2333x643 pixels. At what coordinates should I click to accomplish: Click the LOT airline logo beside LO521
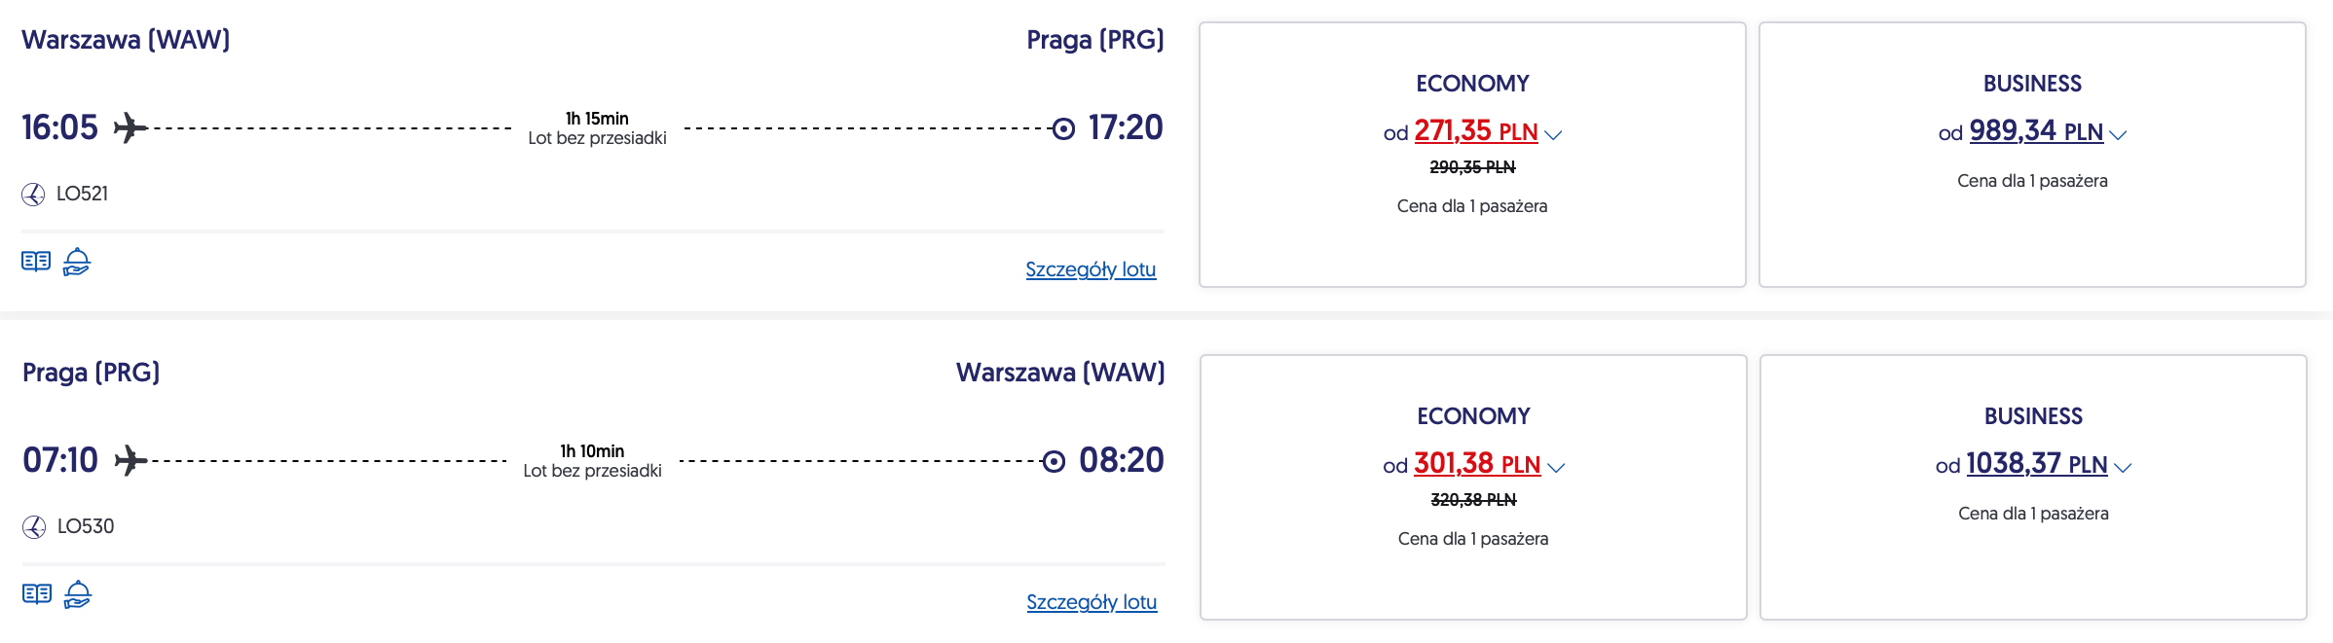coord(33,195)
